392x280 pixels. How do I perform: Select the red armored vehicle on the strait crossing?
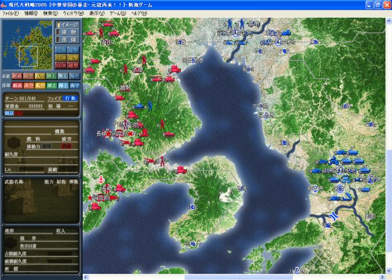point(181,170)
